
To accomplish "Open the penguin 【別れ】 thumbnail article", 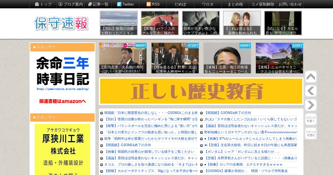I will point(119,23).
